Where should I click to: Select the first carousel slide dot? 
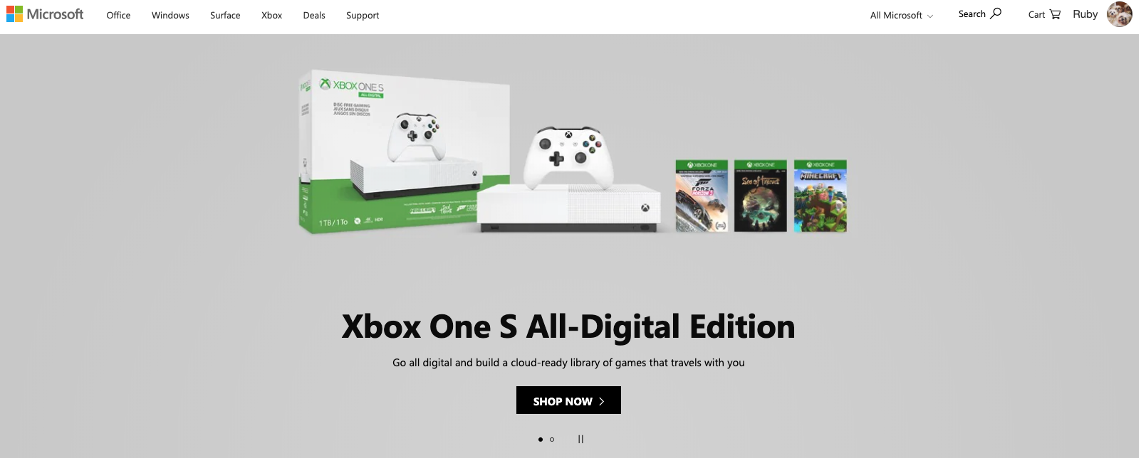pos(541,440)
